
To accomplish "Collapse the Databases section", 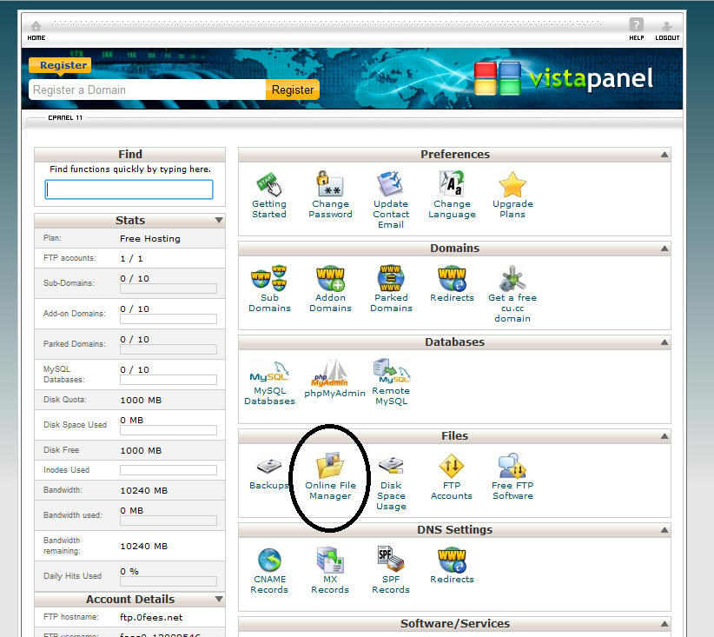I will tap(664, 342).
